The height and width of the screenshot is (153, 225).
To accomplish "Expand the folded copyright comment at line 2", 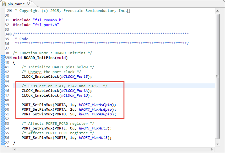I will click(11, 11).
